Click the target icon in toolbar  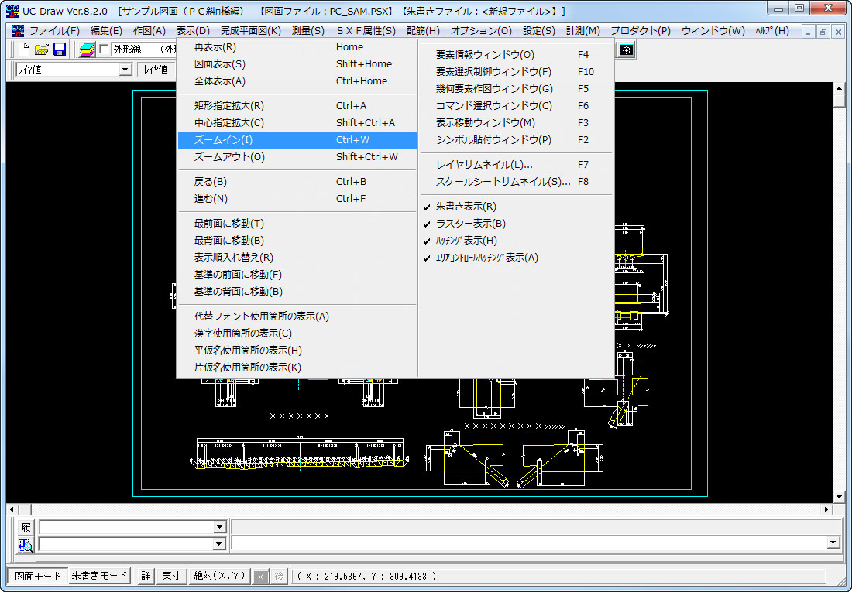[x=627, y=50]
